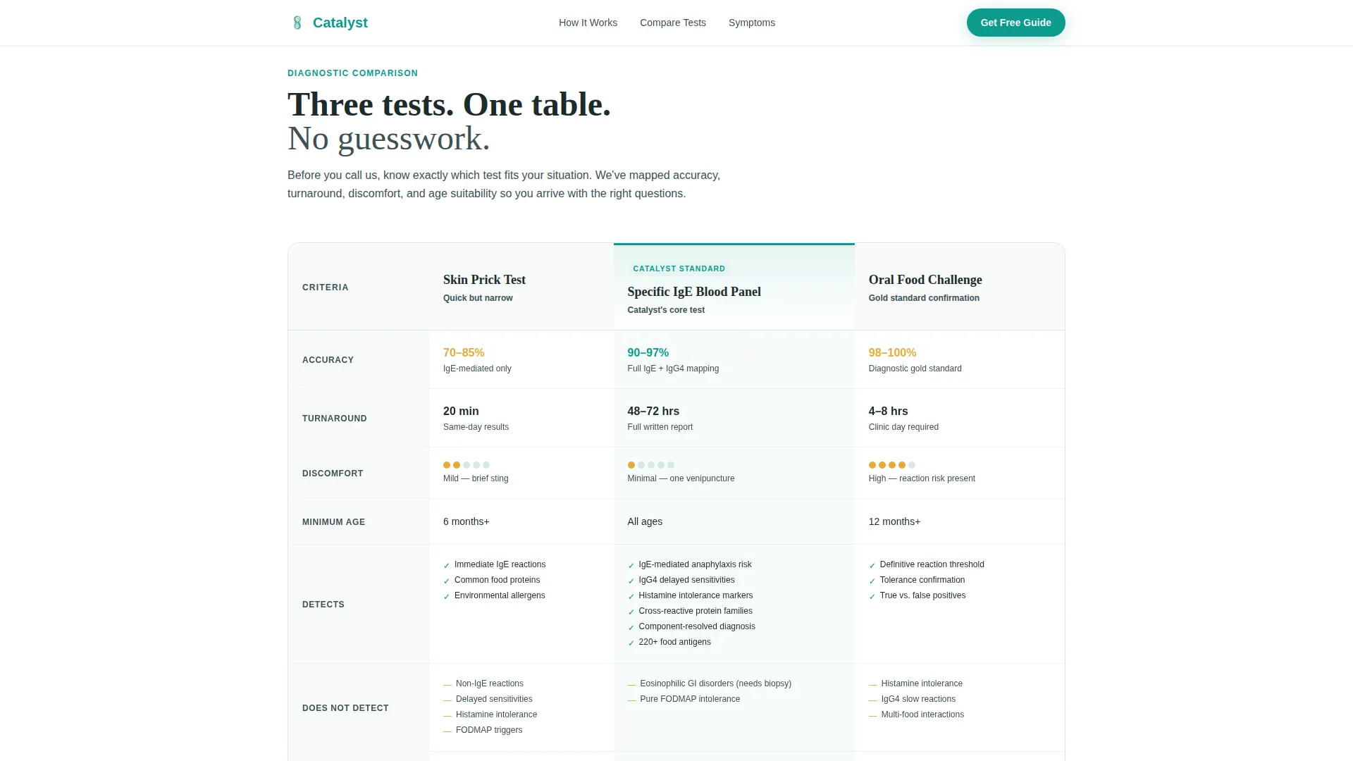
Task: Click the 6 months+ minimum age cell
Action: click(x=521, y=521)
